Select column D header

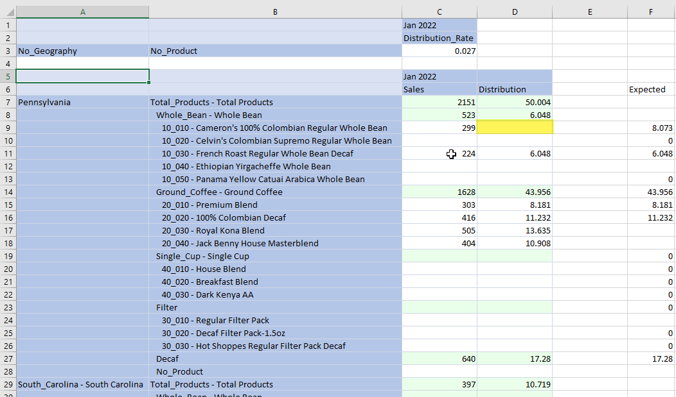[x=514, y=12]
